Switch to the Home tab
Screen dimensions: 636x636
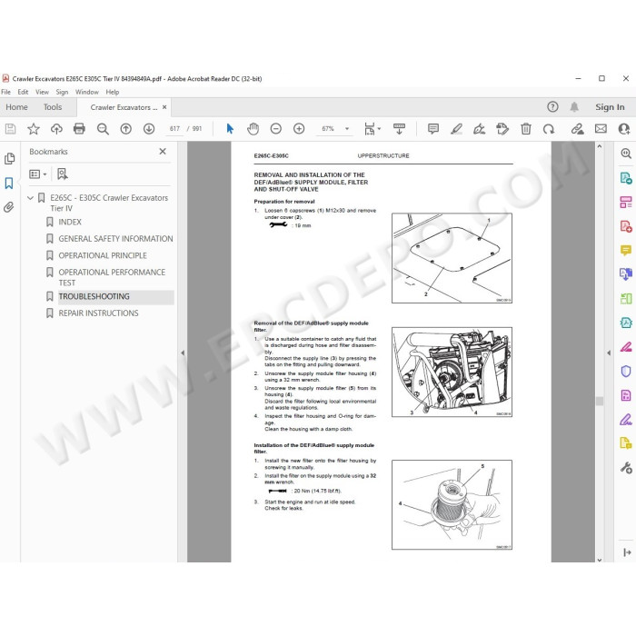click(16, 107)
